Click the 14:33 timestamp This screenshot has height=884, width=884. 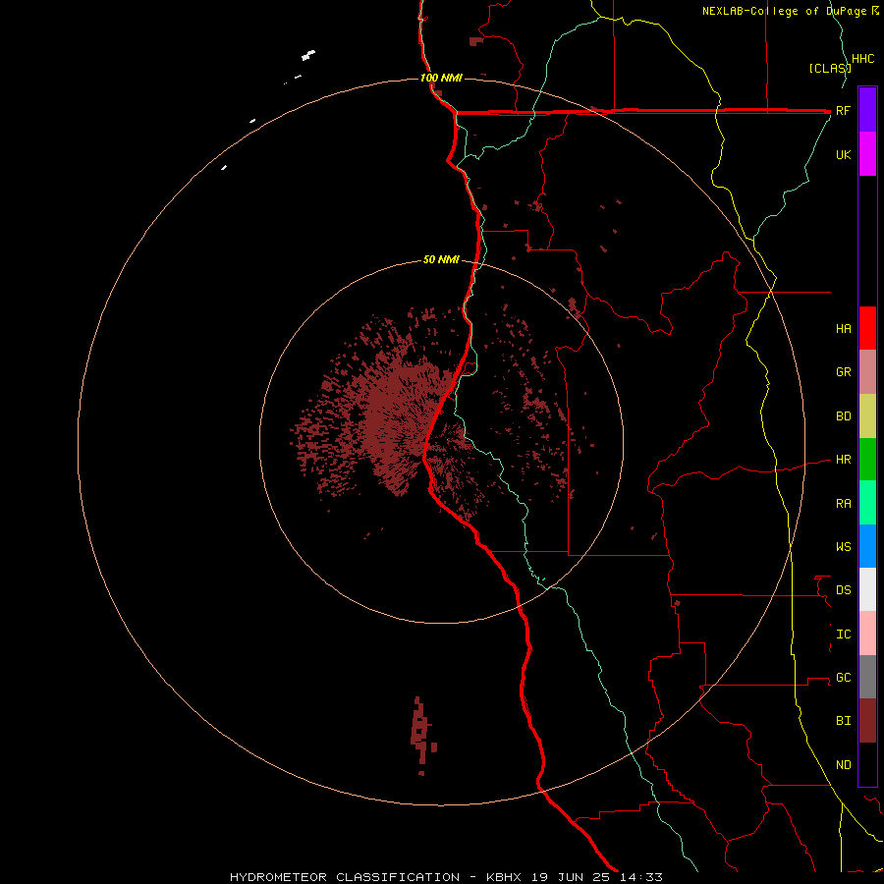(641, 877)
